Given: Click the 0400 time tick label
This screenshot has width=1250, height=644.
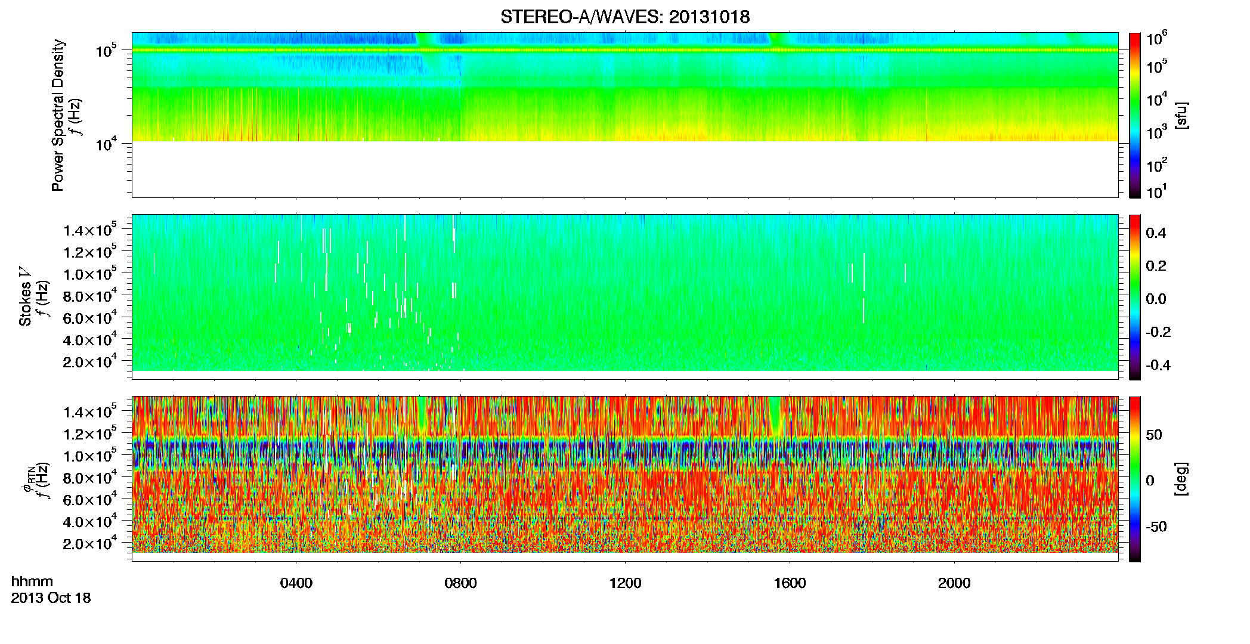Looking at the screenshot, I should (x=296, y=583).
